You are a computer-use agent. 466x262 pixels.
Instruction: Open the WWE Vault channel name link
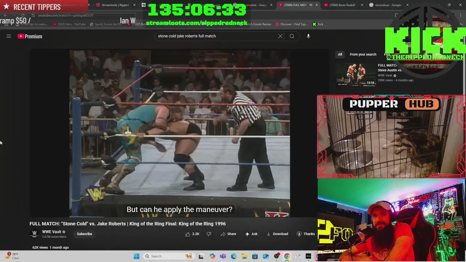[x=51, y=232]
